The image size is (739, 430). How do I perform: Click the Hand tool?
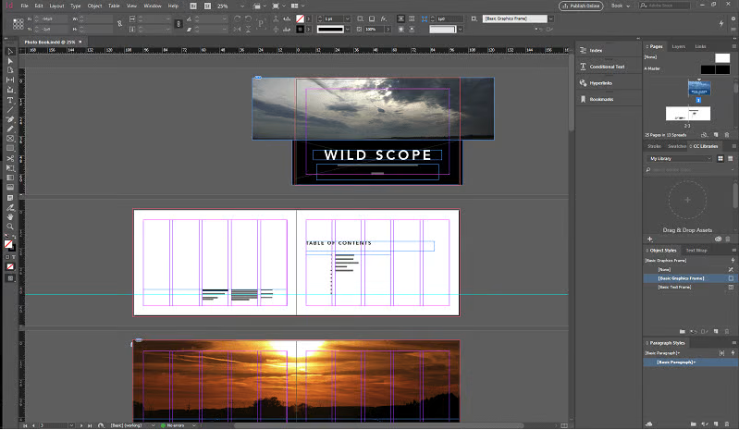(x=10, y=216)
